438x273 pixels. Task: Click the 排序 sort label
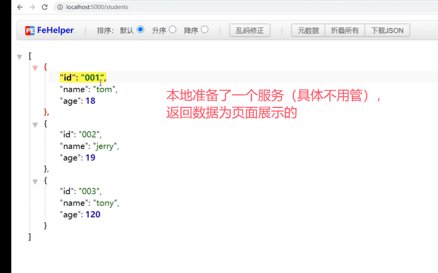pos(105,30)
